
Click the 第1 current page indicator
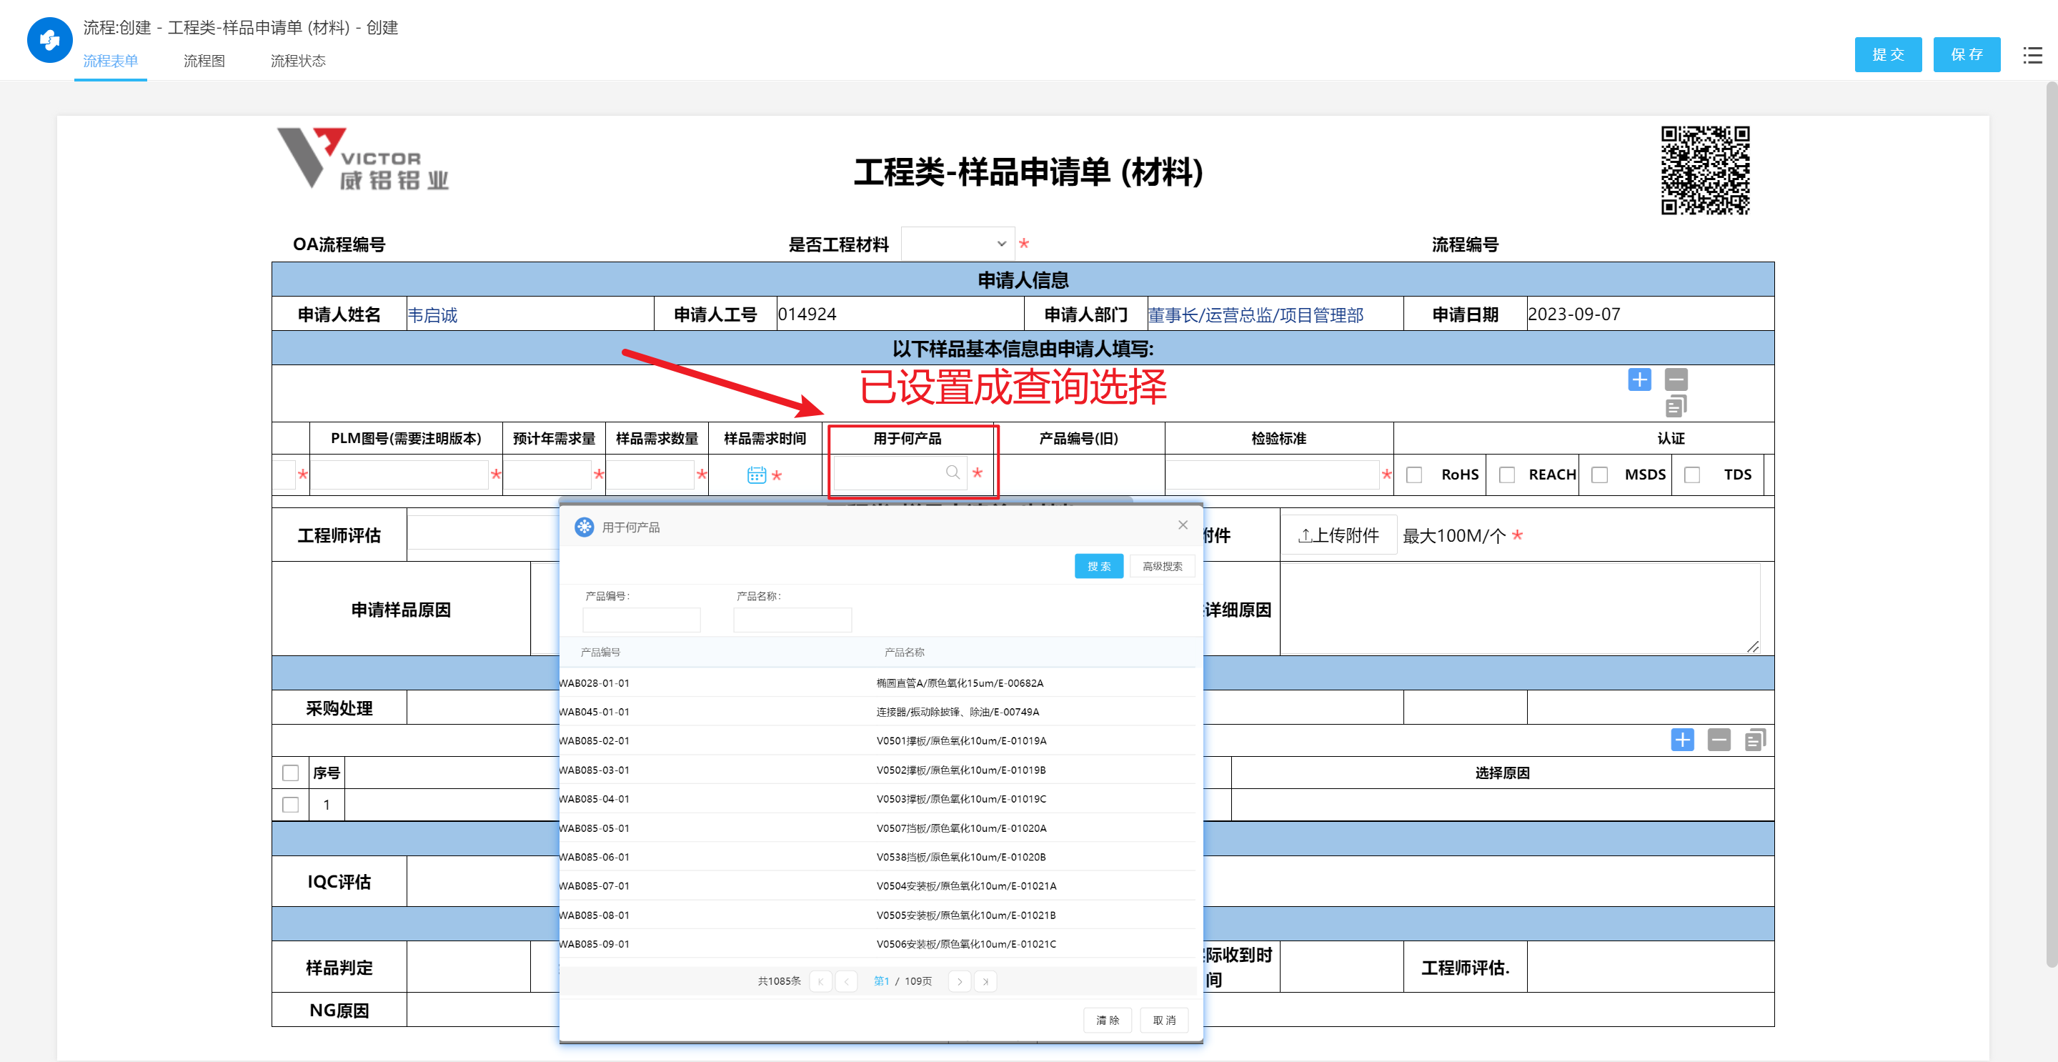(x=881, y=981)
